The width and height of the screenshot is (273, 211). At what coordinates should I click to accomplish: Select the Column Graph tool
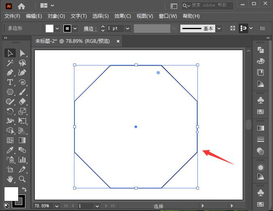pos(23,160)
